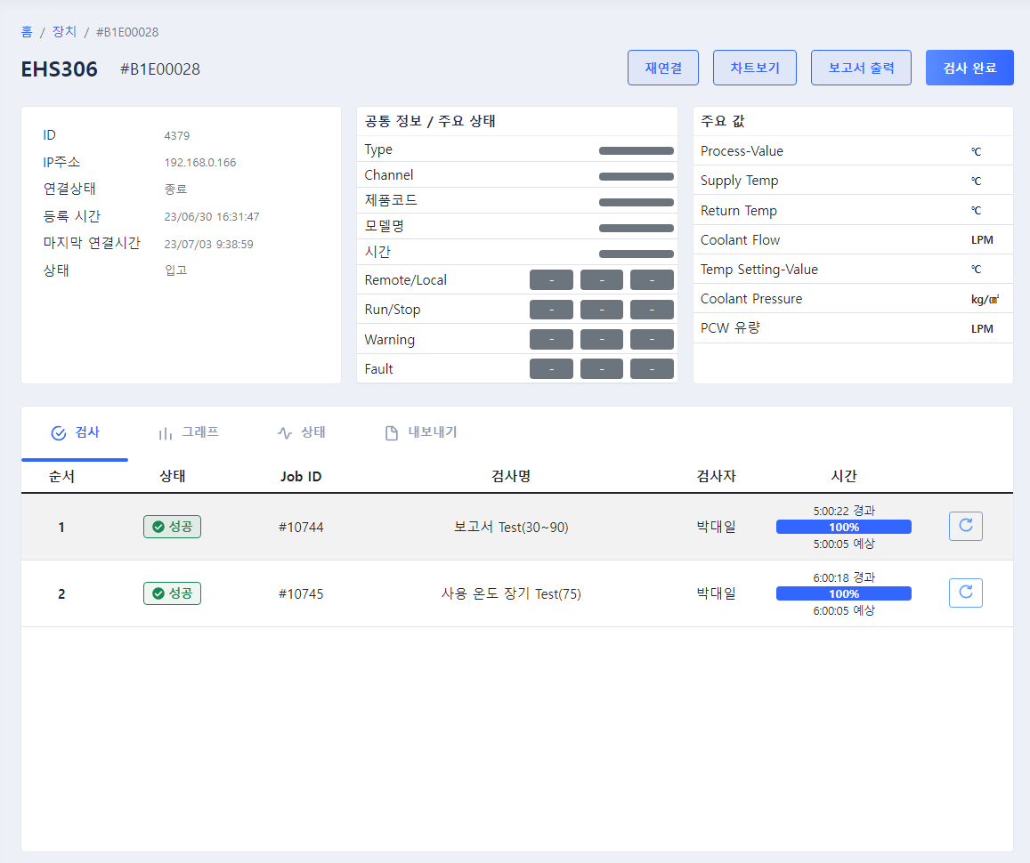1030x863 pixels.
Task: Click the 시간 column header in the table
Action: pyautogui.click(x=843, y=477)
